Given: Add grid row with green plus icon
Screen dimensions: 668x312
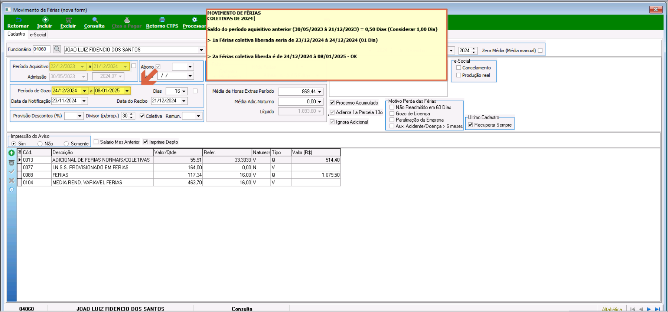Looking at the screenshot, I should 12,153.
